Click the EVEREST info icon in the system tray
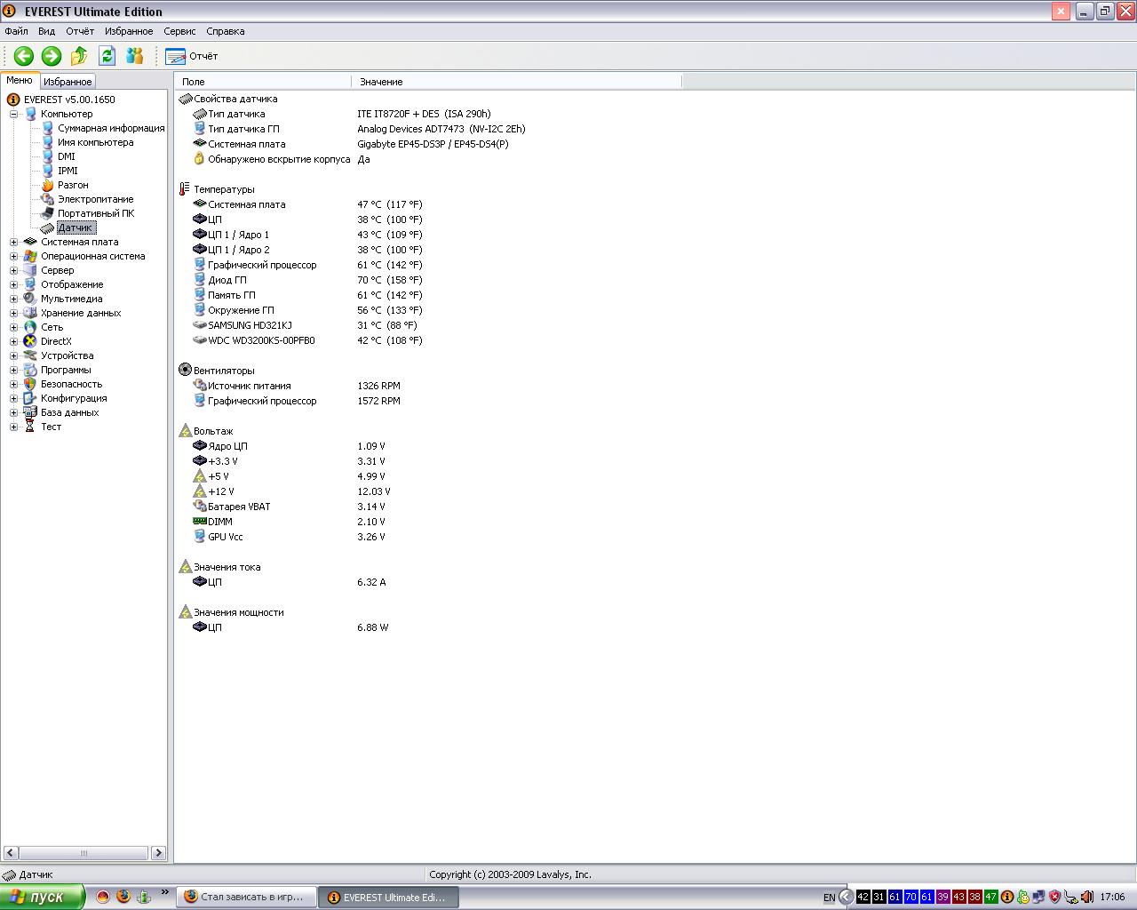 [x=1007, y=897]
